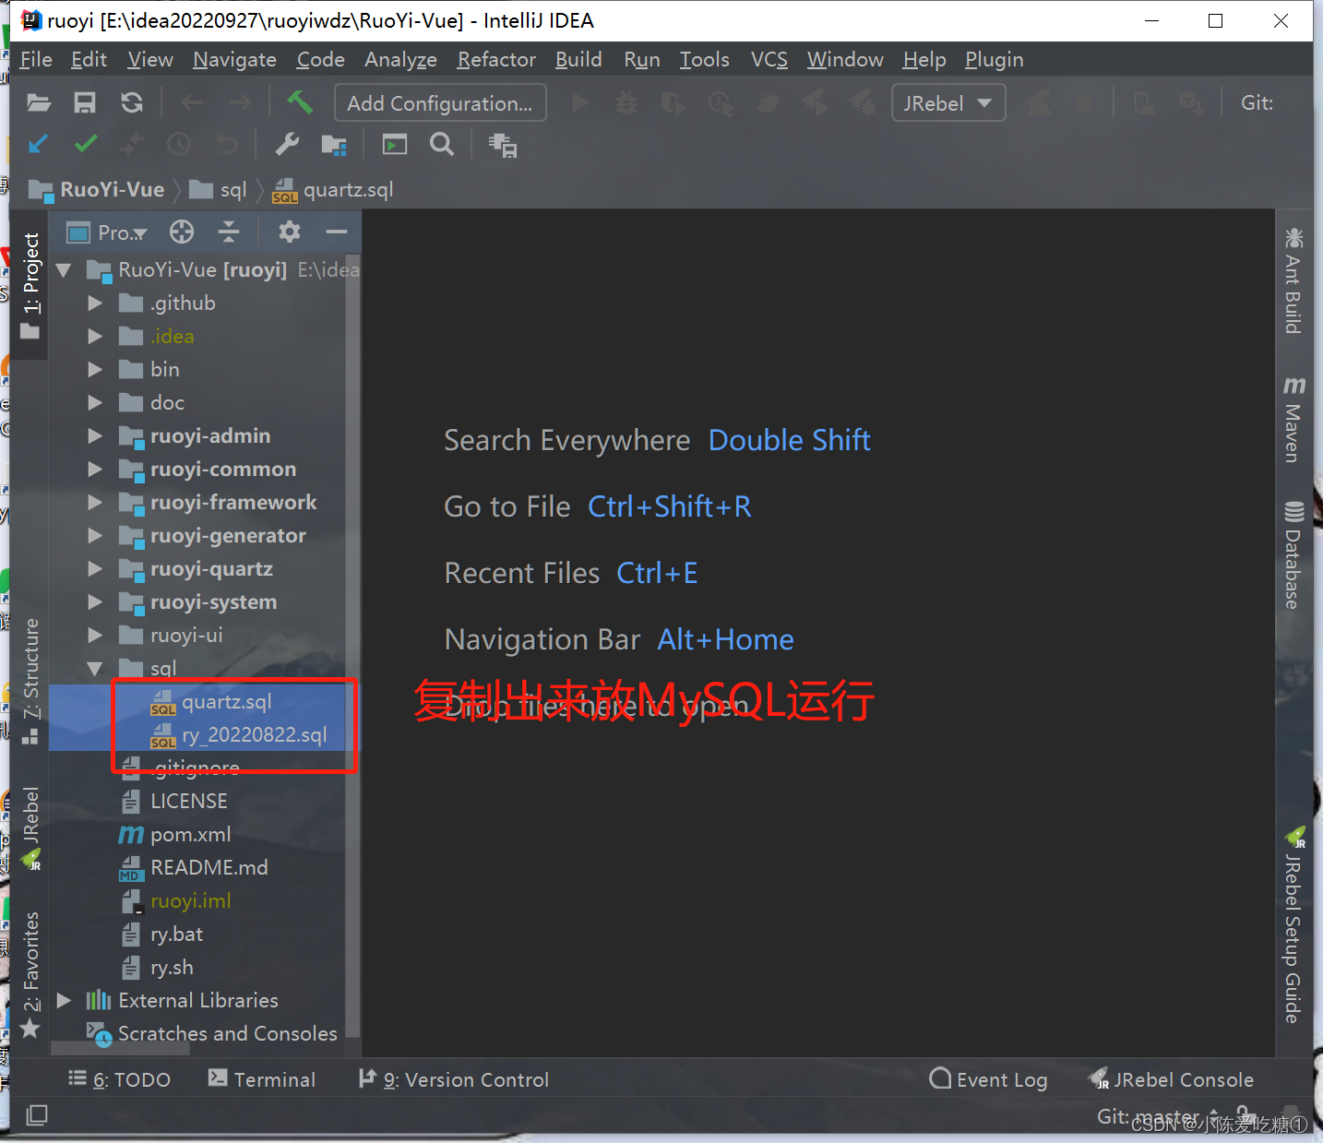Open Project panel gear options
Viewport: 1323px width, 1143px height.
pyautogui.click(x=290, y=232)
